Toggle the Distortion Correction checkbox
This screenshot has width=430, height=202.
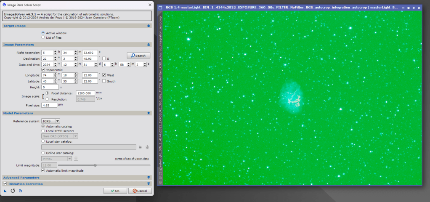(x=5, y=184)
